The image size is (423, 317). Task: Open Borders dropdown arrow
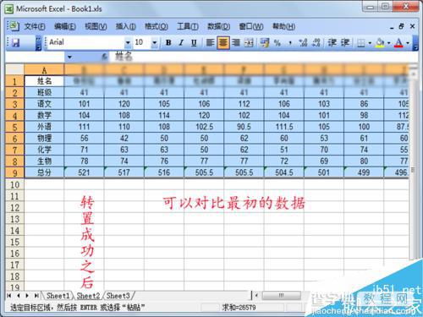coord(370,43)
